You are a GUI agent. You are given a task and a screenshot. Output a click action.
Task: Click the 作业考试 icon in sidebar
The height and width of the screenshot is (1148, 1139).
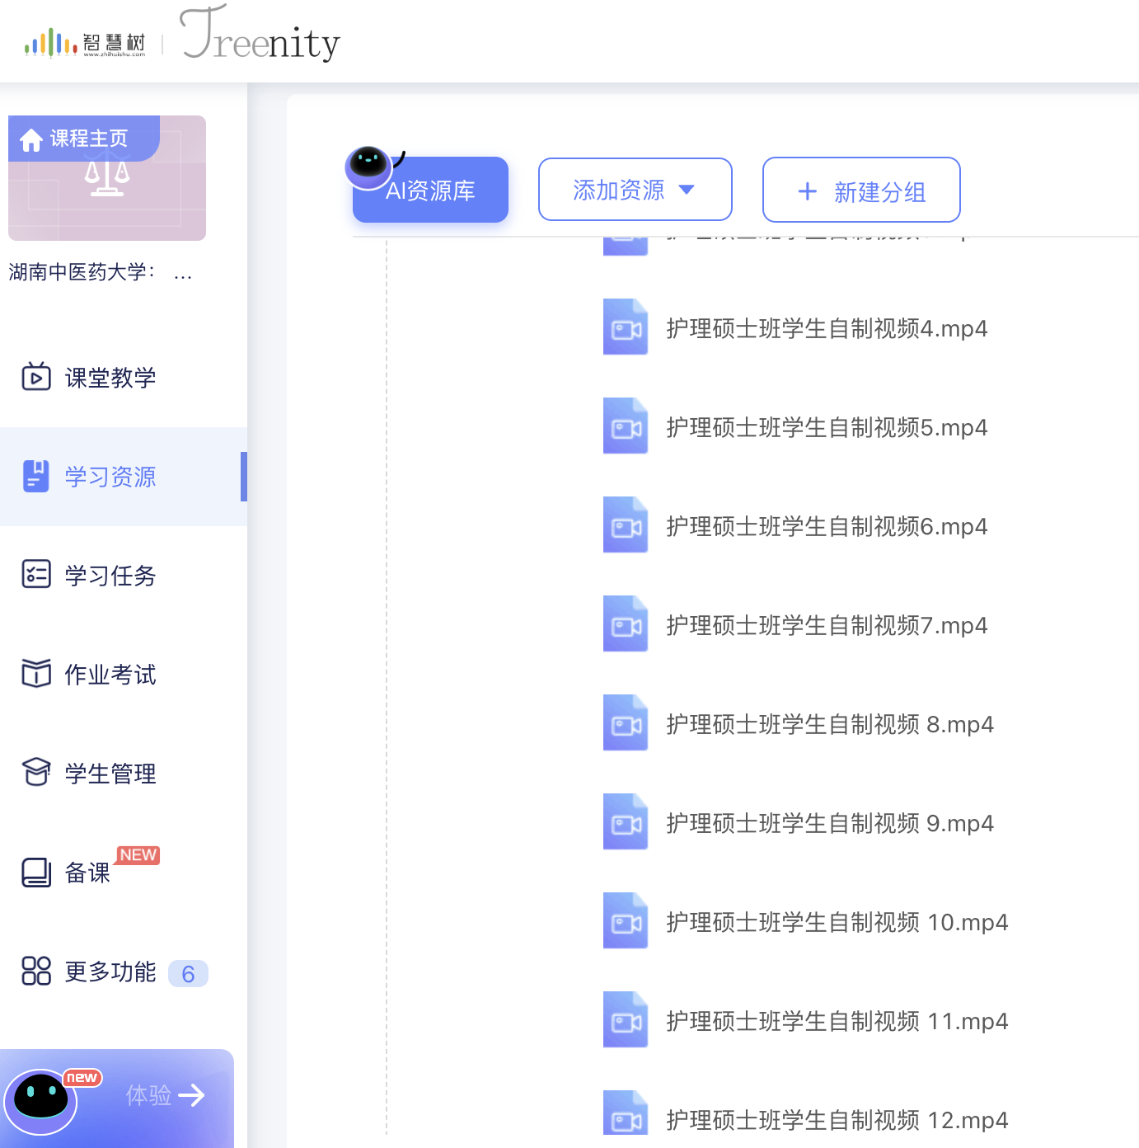[x=36, y=674]
